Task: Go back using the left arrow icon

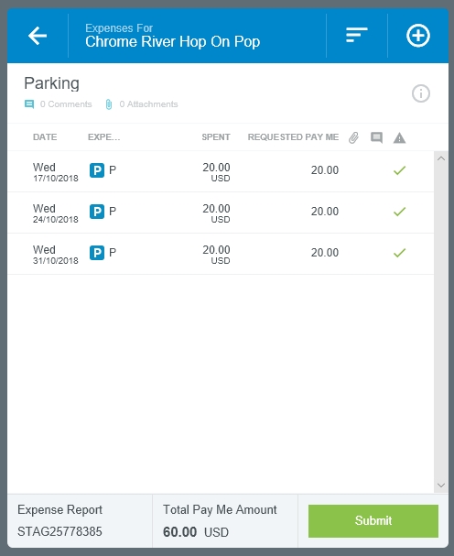Action: tap(38, 36)
